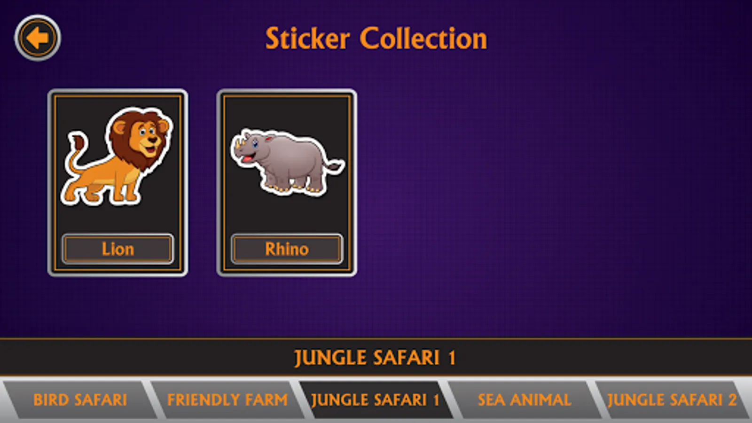Go back using the orange arrow button
The image size is (752, 423).
[38, 38]
